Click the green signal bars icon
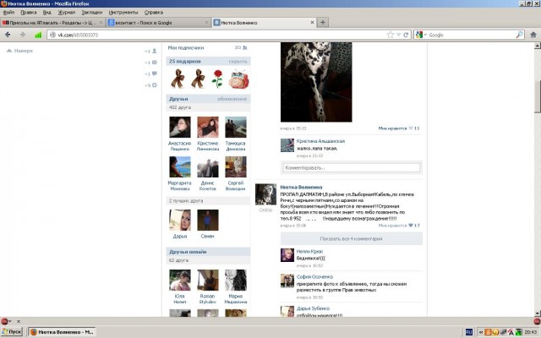Viewport: 541px width, 338px height. [x=38, y=35]
